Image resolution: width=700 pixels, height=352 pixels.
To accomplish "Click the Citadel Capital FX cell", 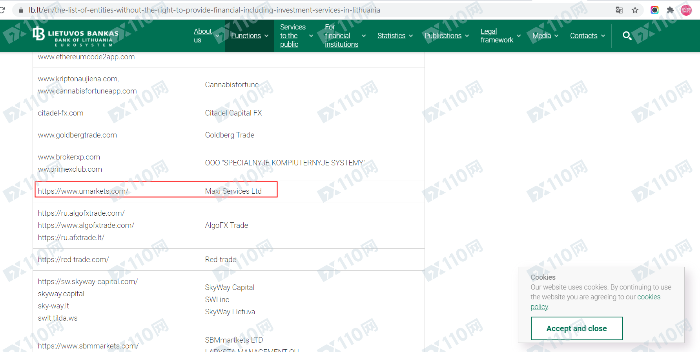I will tap(233, 113).
